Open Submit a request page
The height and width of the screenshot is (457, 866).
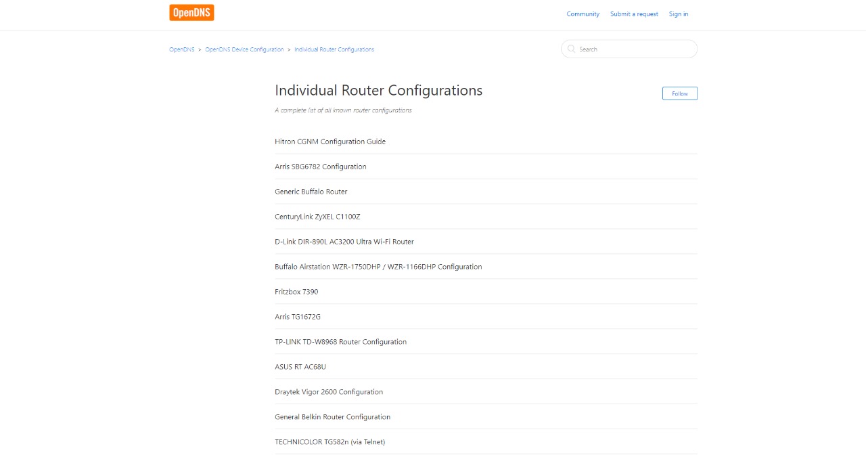coord(634,14)
